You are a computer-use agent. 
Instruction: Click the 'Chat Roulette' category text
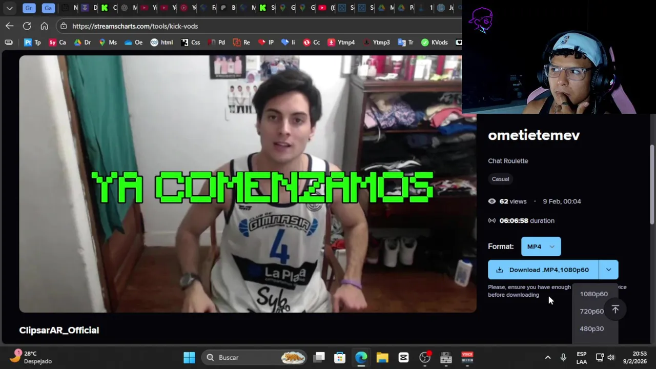508,161
